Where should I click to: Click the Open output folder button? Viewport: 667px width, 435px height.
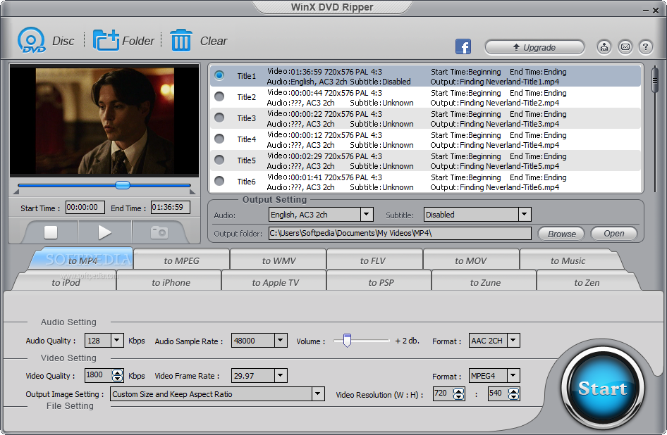tap(614, 233)
